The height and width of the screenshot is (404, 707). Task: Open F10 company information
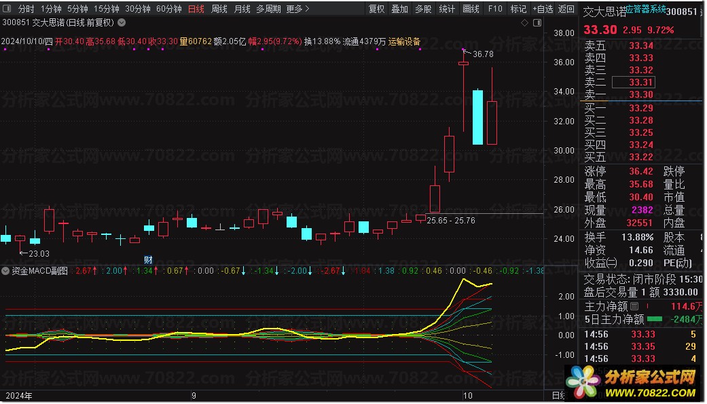coord(495,10)
